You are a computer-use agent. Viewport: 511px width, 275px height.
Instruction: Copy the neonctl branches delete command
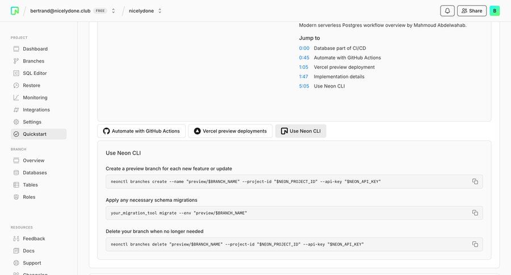tap(475, 244)
